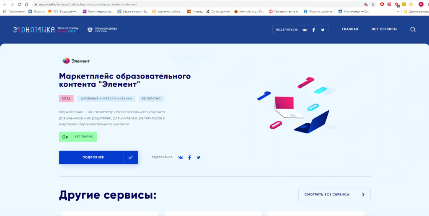Open the translate page icon in address bar

(x=366, y=4)
